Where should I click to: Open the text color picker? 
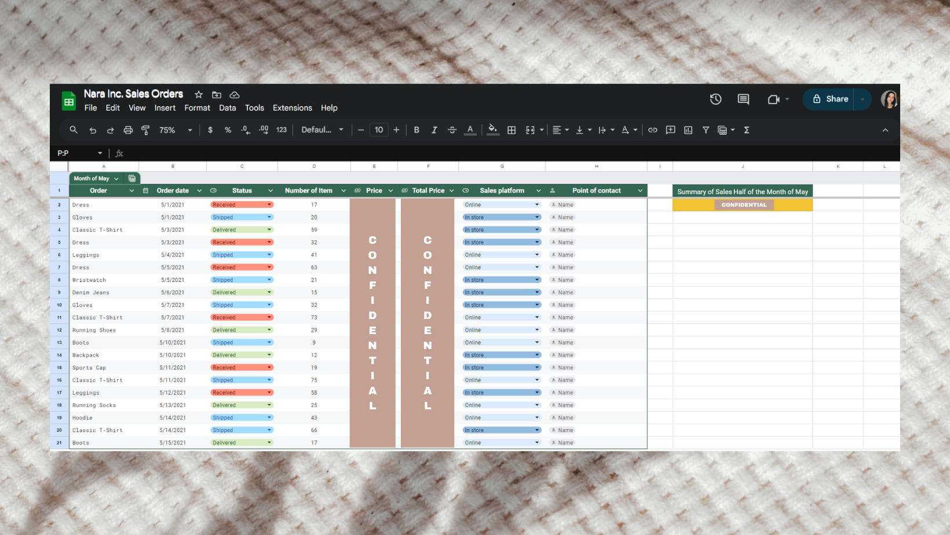click(x=470, y=130)
